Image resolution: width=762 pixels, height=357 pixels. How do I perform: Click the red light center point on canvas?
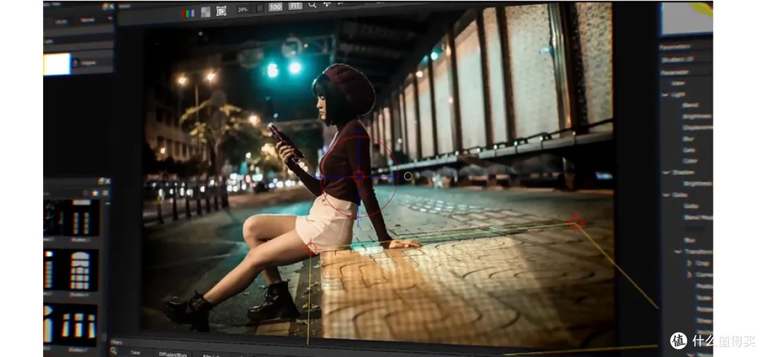coord(358,176)
